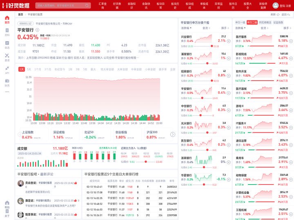Sort sector list by 涨跌幅

coord(240,28)
